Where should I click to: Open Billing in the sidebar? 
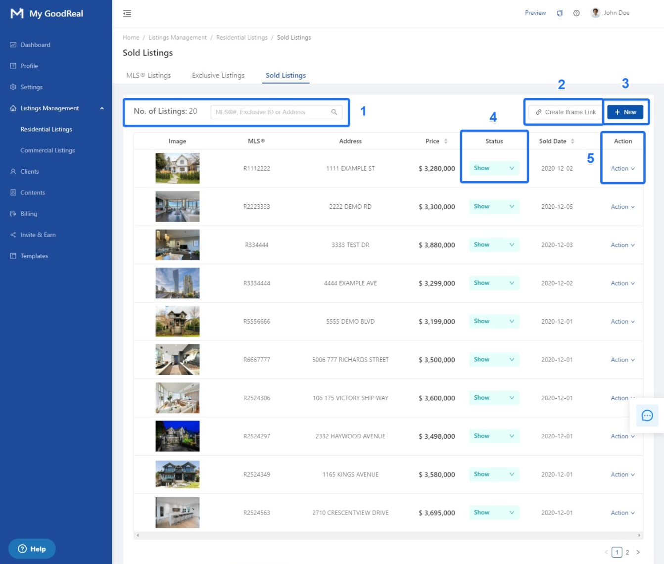pos(29,214)
